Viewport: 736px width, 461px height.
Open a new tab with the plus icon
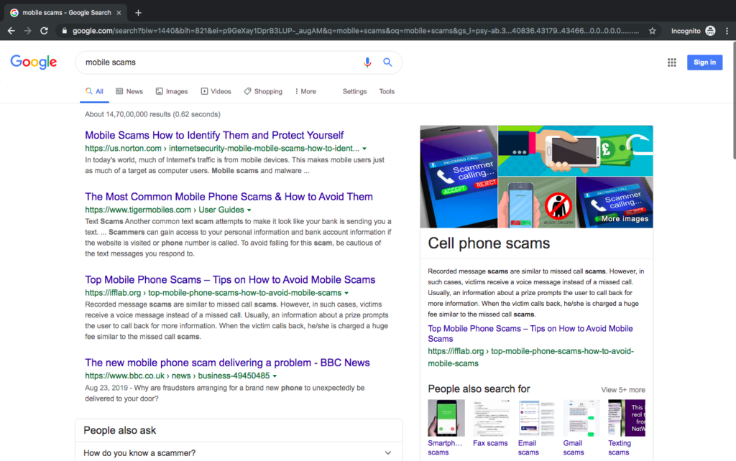138,13
